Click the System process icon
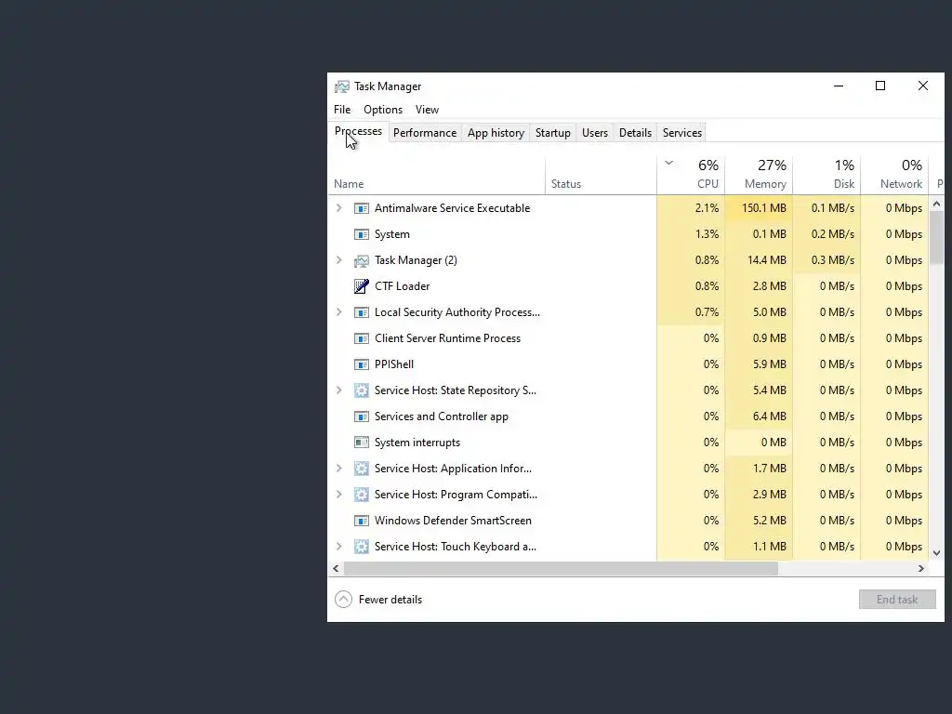 pos(362,234)
